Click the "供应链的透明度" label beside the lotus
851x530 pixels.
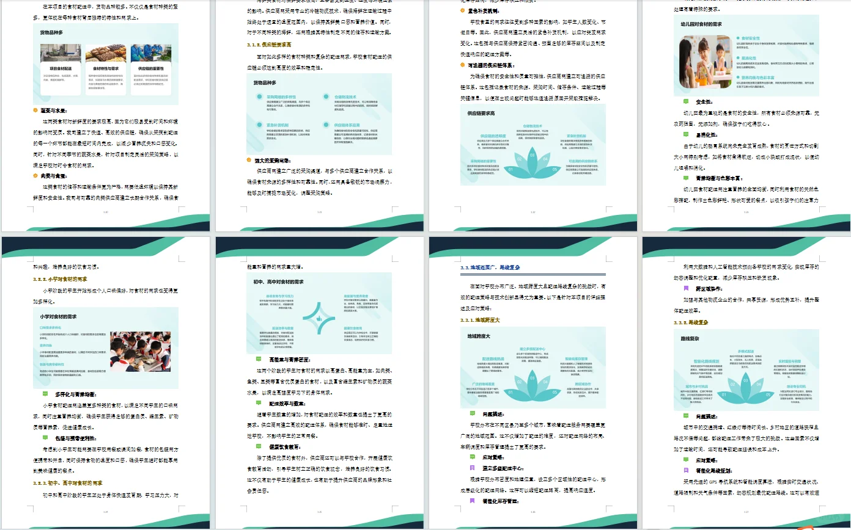coord(493,136)
